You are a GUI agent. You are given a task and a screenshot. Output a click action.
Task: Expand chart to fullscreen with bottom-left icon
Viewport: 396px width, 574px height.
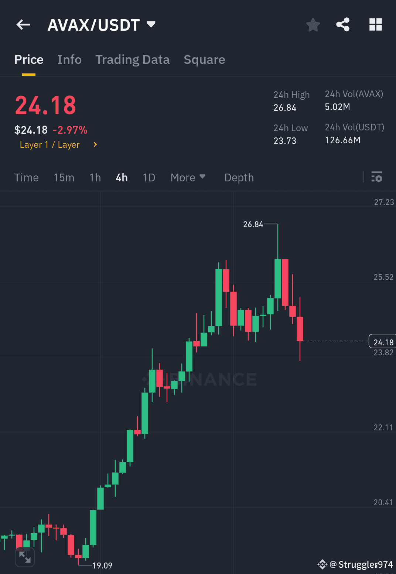point(25,558)
